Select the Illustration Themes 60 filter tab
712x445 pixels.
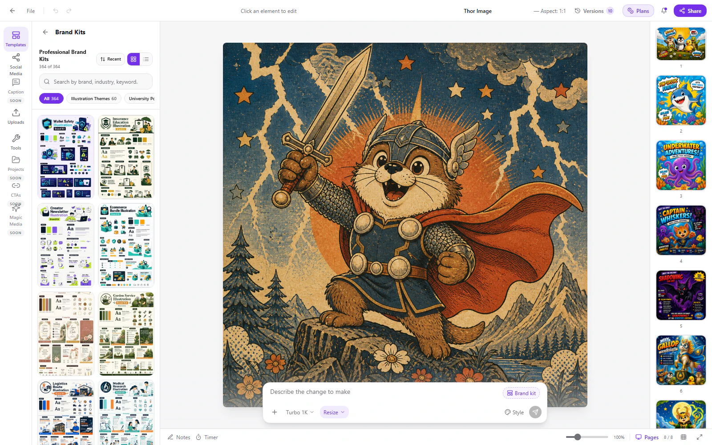(x=93, y=98)
